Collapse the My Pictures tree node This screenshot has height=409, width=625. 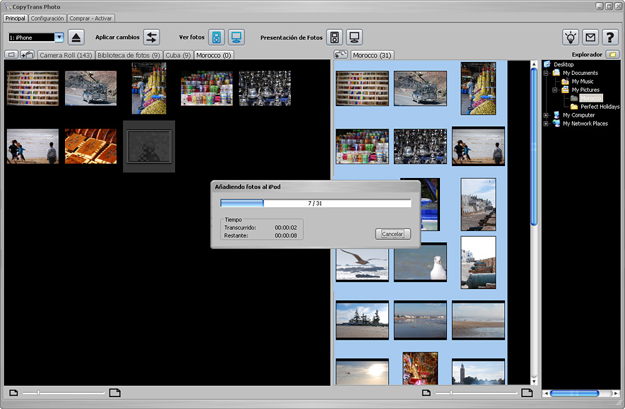pyautogui.click(x=555, y=90)
